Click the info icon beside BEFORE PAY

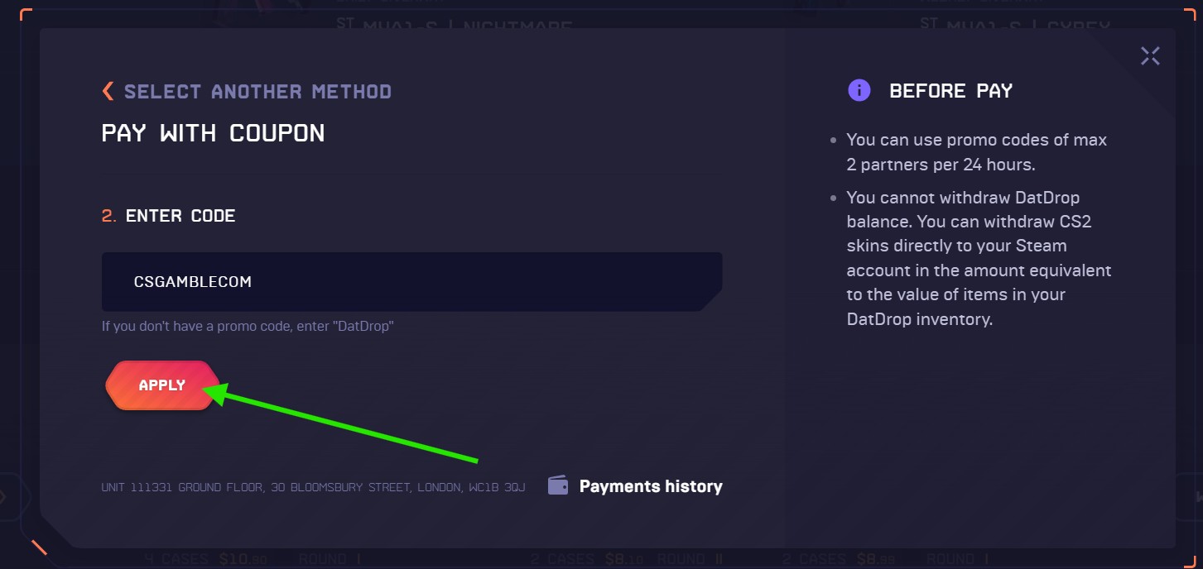[859, 91]
